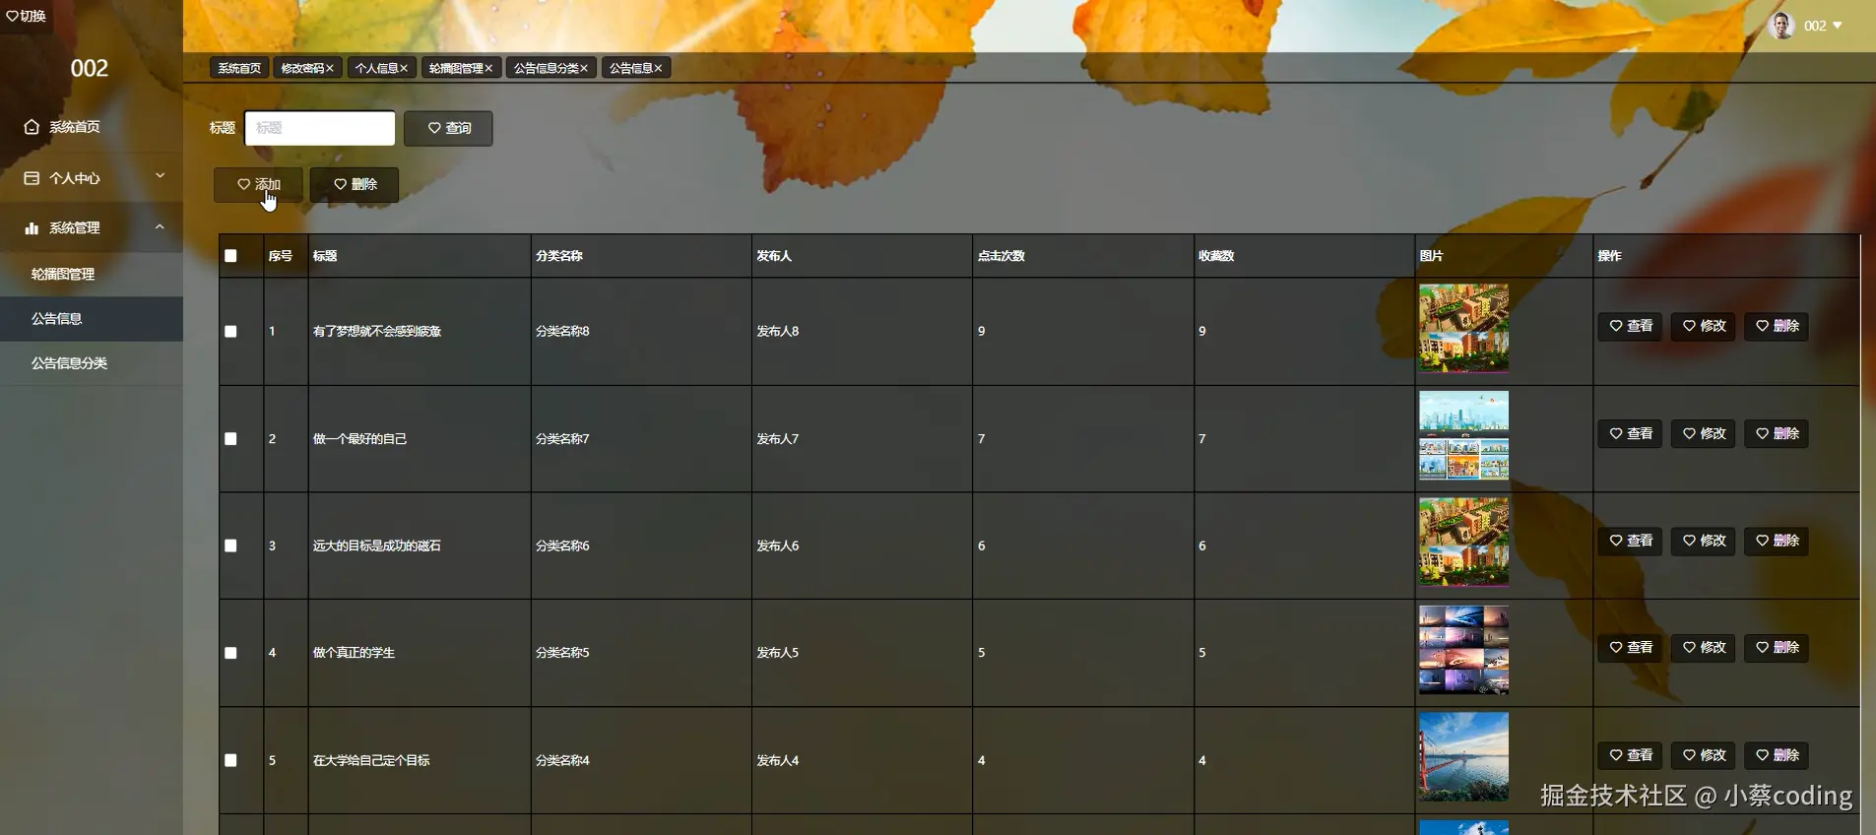Close the 轮播图管理 tab
The image size is (1876, 835).
tap(488, 68)
